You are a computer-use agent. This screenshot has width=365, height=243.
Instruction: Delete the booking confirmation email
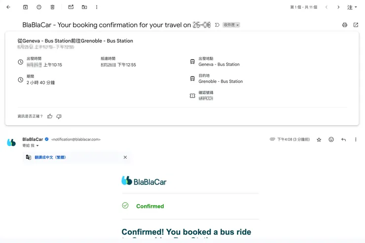(53, 7)
